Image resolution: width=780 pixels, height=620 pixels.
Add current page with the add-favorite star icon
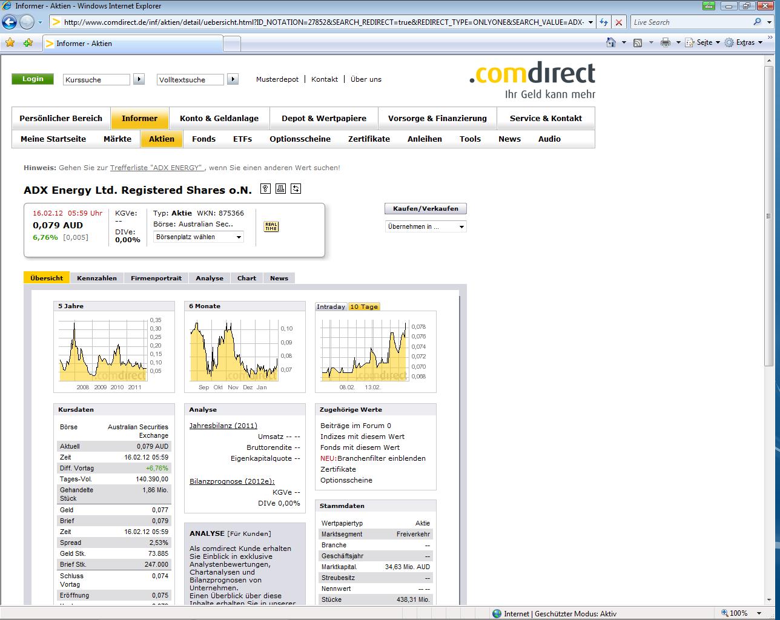coord(27,43)
